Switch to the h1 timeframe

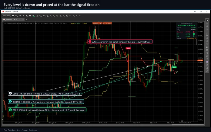click(64, 16)
